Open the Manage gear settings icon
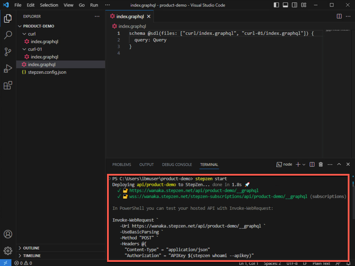Viewport: 355px width, 266px height. pos(8,250)
